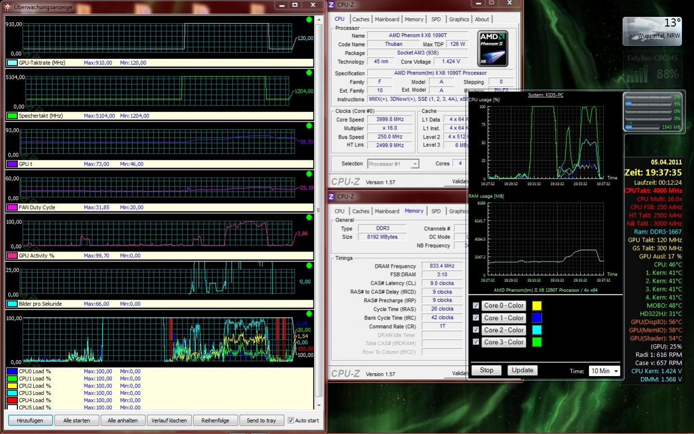
Task: Click the Core 0 - Color button
Action: tap(504, 306)
